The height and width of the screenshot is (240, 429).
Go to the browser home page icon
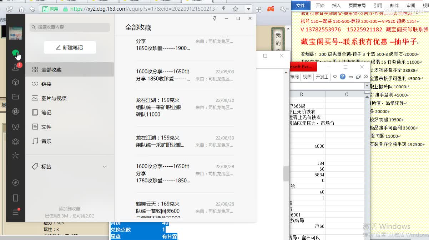(x=21, y=9)
